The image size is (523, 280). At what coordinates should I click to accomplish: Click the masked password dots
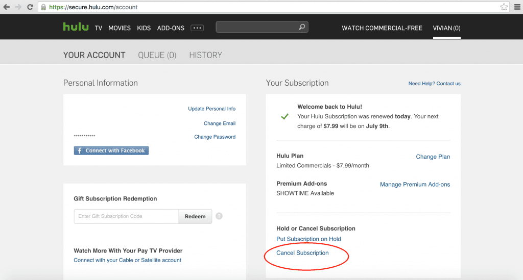click(x=84, y=136)
